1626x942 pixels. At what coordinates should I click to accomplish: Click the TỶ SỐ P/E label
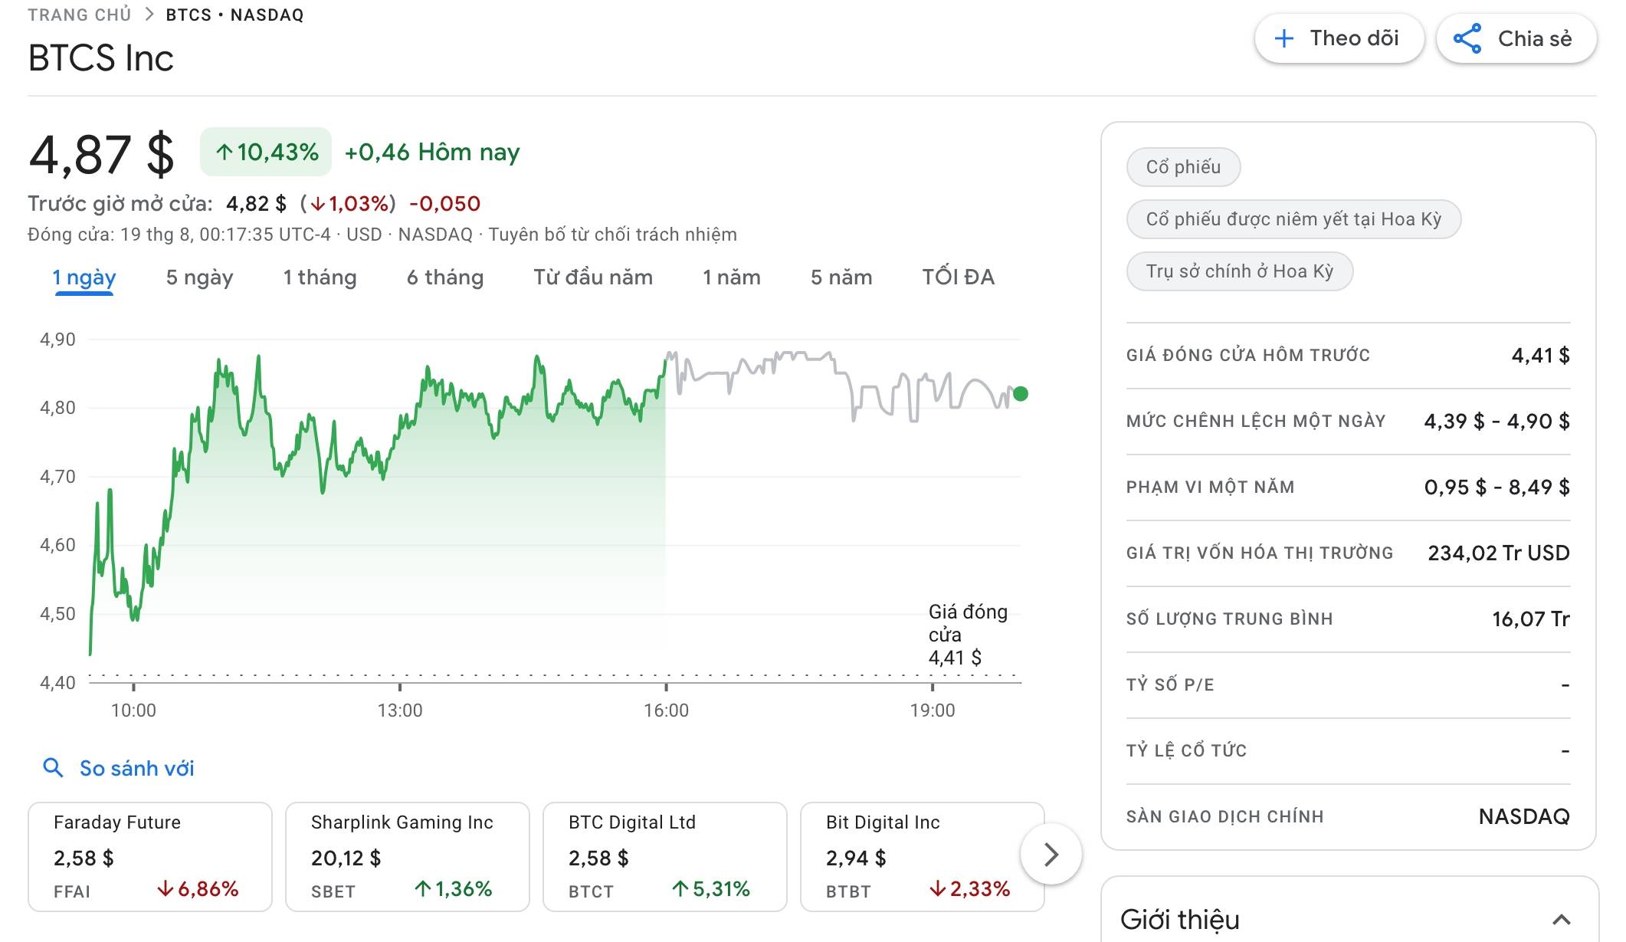click(x=1170, y=684)
